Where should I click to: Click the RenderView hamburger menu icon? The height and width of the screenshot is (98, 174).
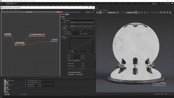click(97, 8)
